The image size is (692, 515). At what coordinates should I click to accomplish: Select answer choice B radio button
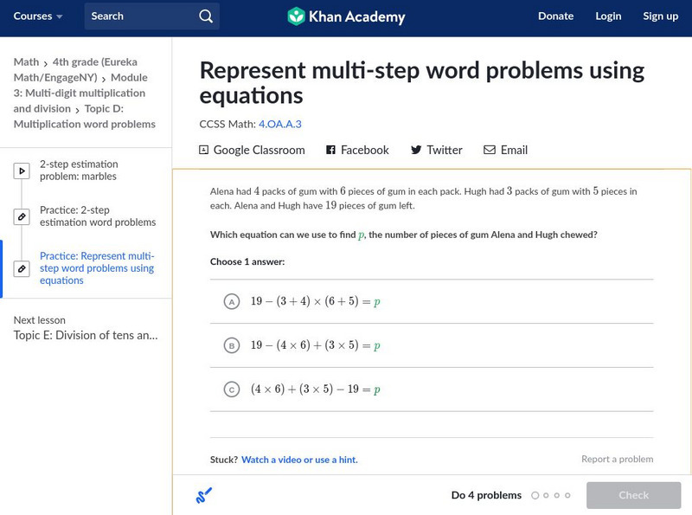coord(231,346)
